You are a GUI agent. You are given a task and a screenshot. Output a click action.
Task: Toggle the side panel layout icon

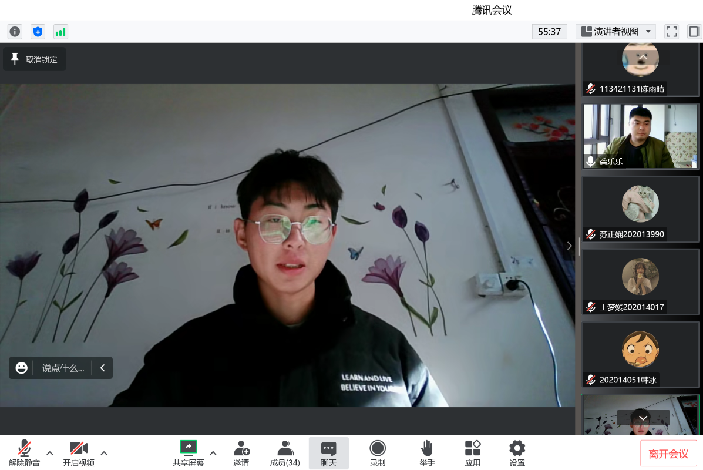[x=694, y=32]
